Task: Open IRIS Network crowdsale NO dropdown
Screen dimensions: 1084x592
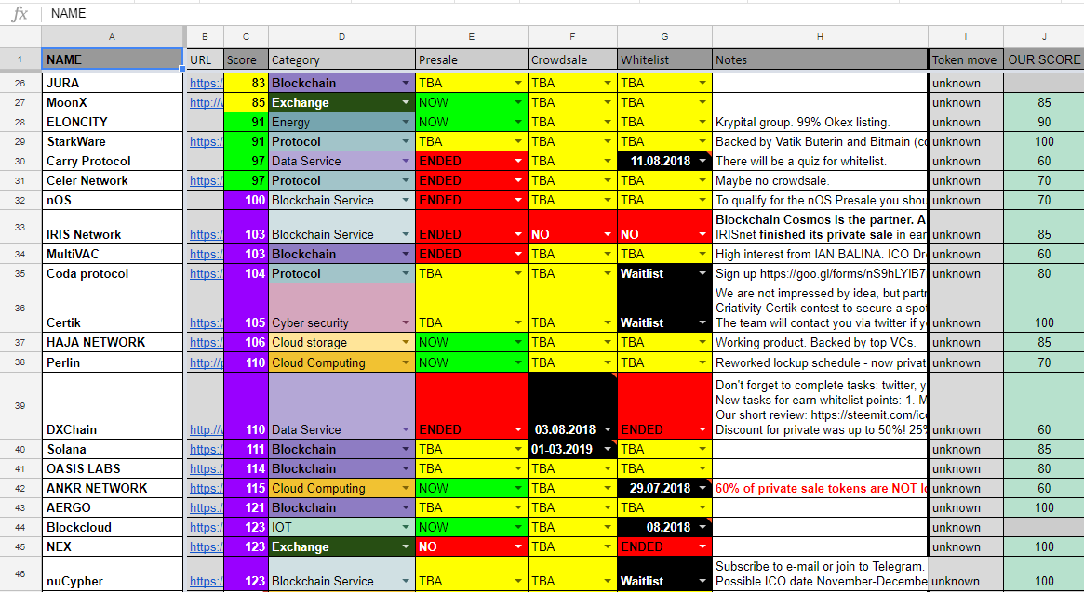Action: click(608, 234)
